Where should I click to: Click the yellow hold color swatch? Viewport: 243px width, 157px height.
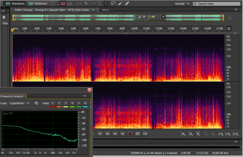(66, 107)
